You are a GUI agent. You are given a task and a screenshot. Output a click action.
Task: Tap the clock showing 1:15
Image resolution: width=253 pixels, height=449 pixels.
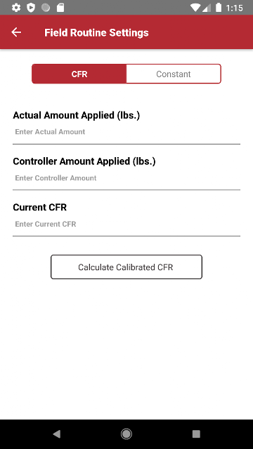tap(234, 8)
